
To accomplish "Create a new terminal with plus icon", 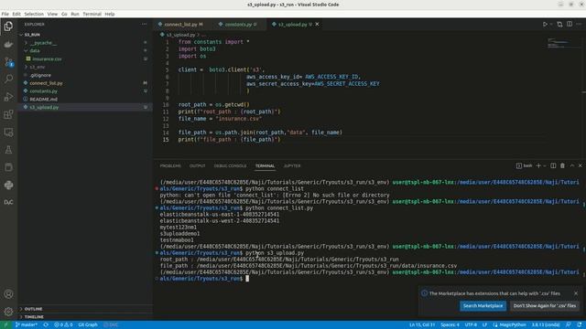I will point(538,165).
